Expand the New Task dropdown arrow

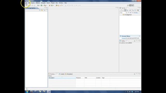[x=123, y=10]
